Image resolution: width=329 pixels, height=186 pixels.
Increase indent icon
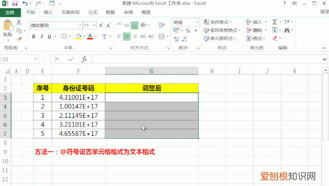pos(151,37)
